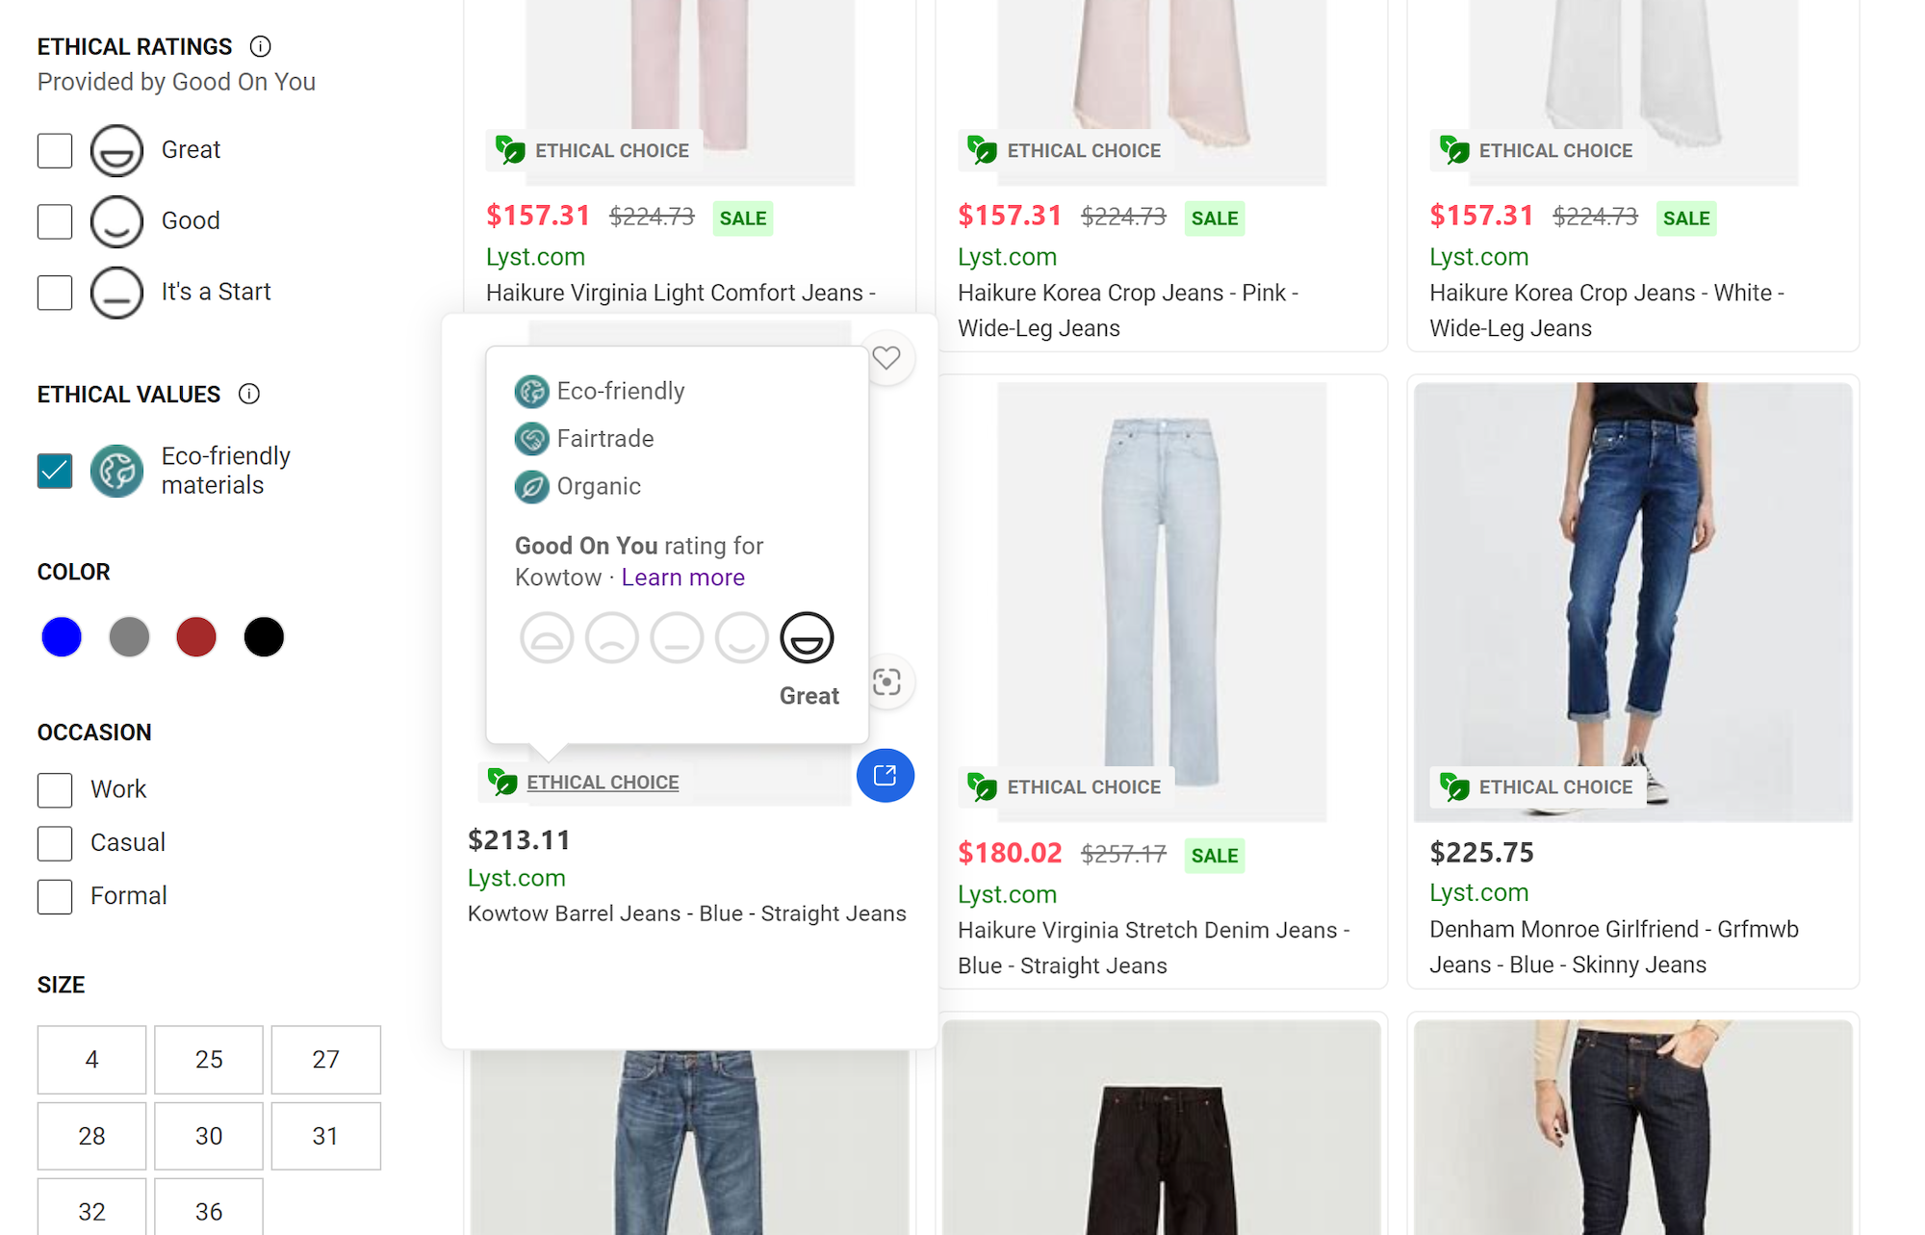
Task: Uncheck the Eco-friendly materials filter
Action: pos(54,471)
